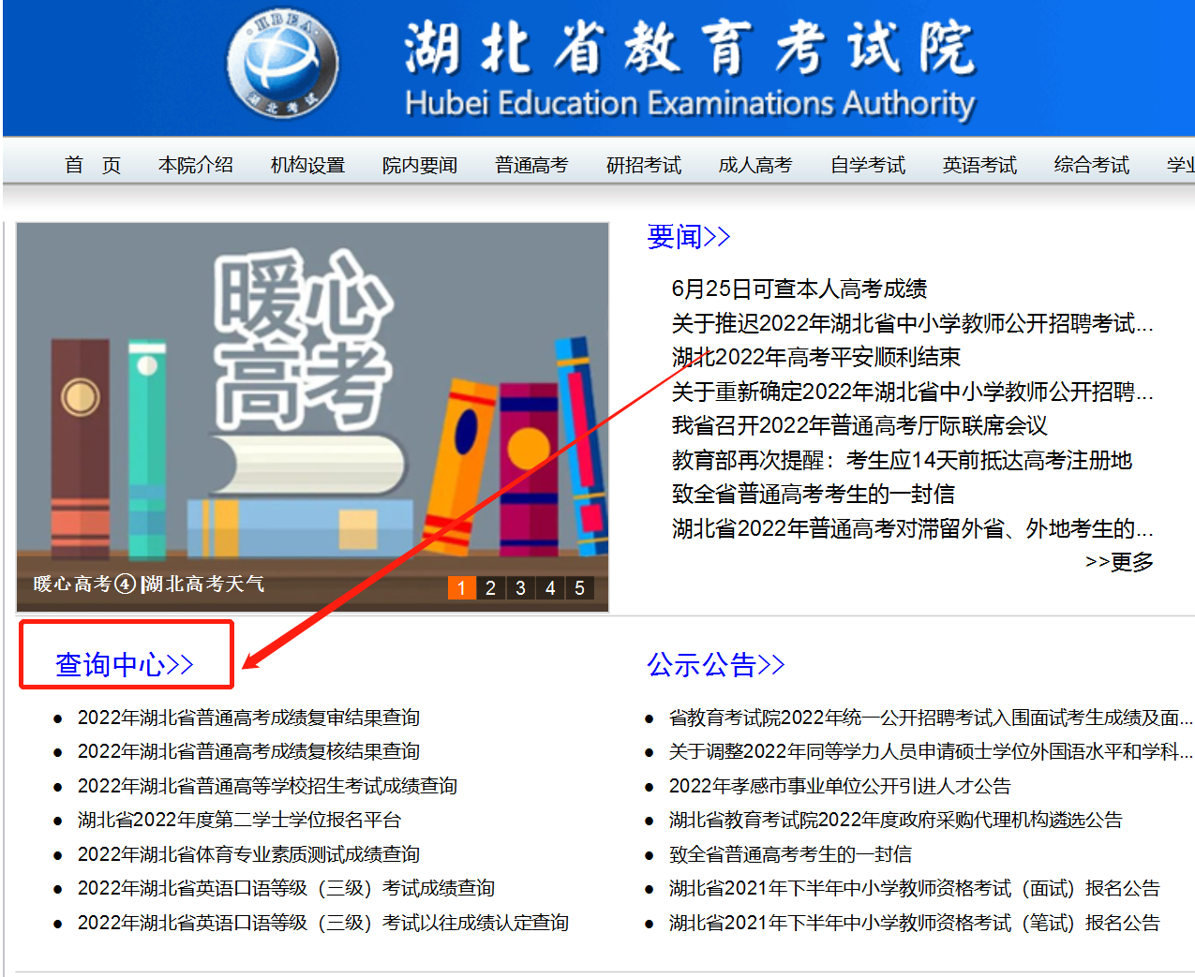Image resolution: width=1195 pixels, height=977 pixels.
Task: Select 自学考试 in the navigation bar
Action: [867, 166]
